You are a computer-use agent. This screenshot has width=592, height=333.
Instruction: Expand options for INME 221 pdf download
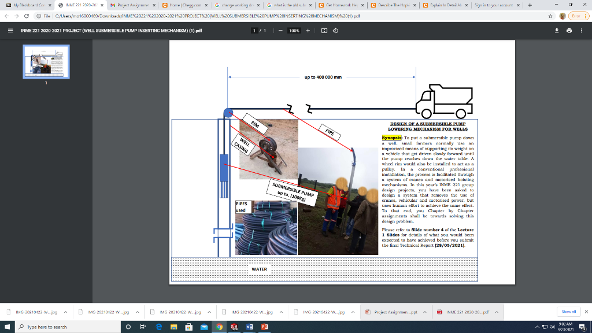pyautogui.click(x=496, y=312)
